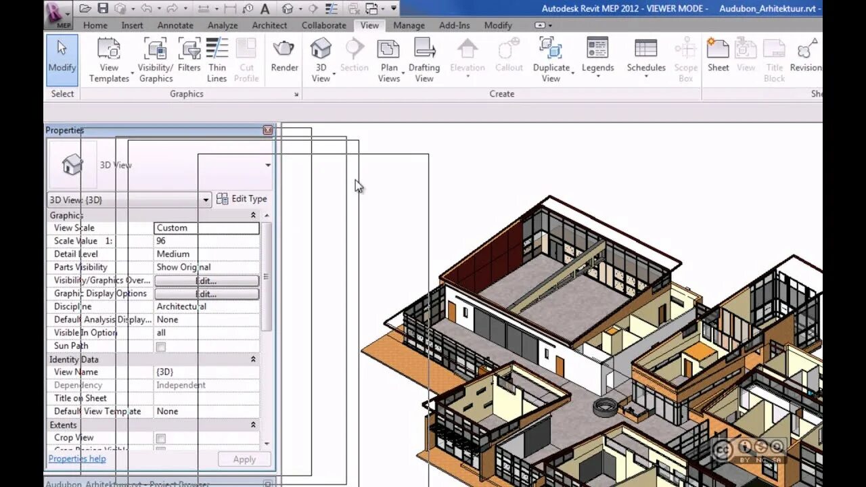The height and width of the screenshot is (487, 866).
Task: Switch to the Annotate ribbon tab
Action: coord(175,25)
